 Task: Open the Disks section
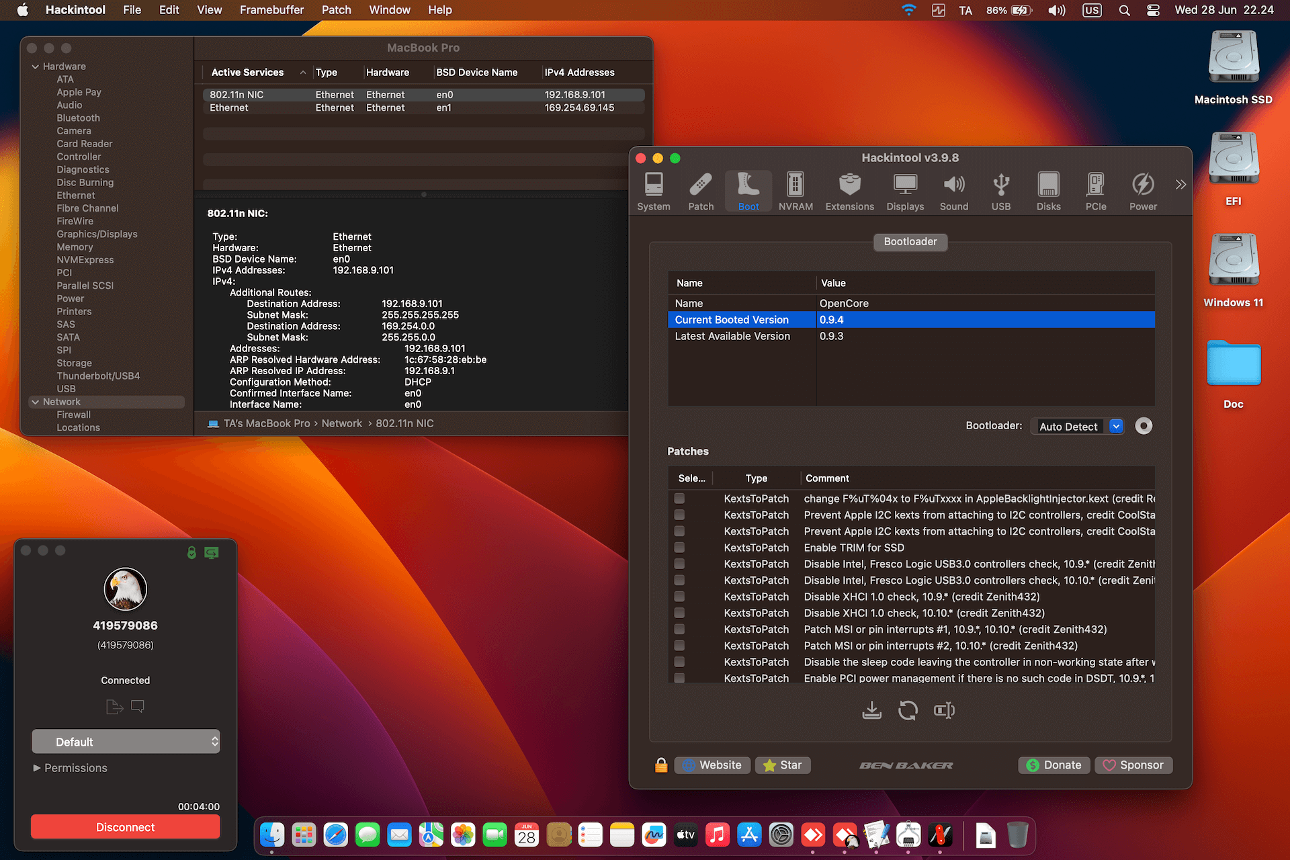1048,191
